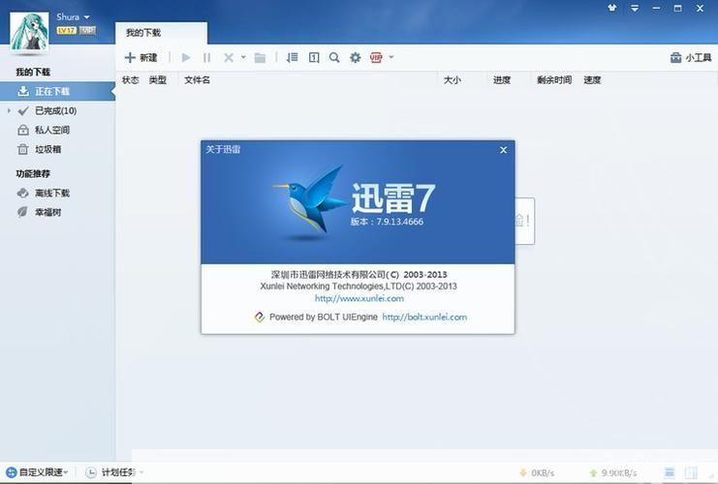Open the Shura username dropdown
This screenshot has width=718, height=484.
point(73,16)
